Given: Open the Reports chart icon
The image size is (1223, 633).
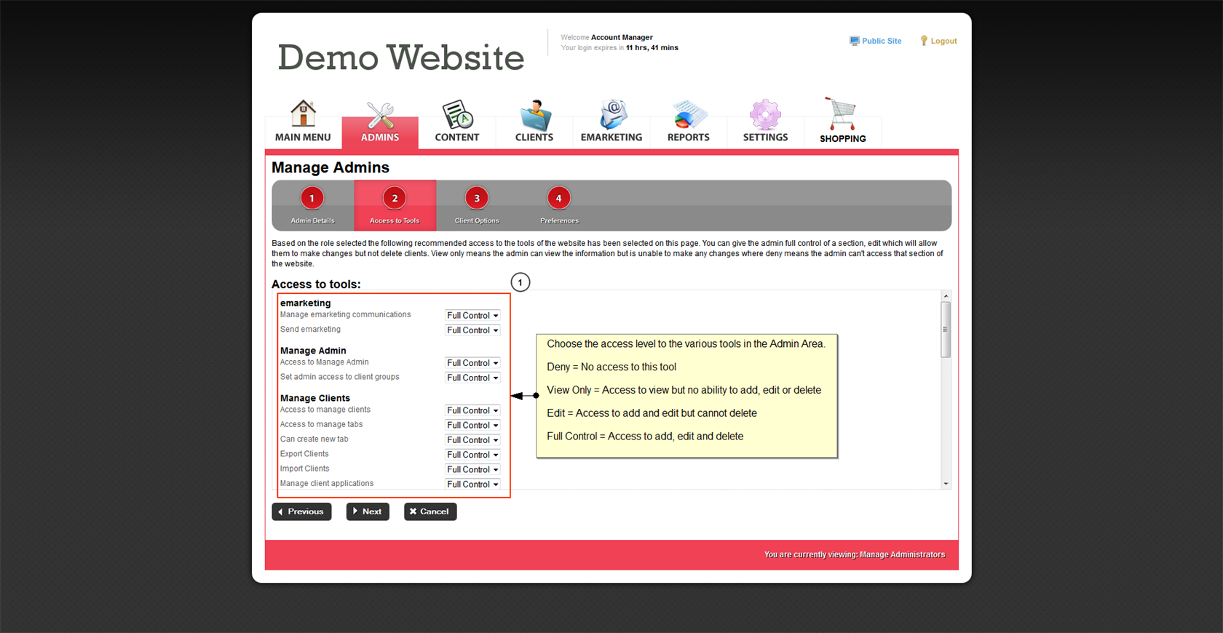Looking at the screenshot, I should 688,115.
